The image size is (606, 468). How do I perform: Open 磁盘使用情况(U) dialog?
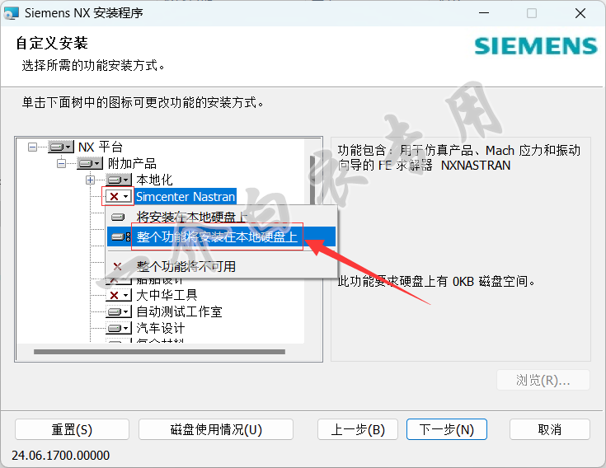pyautogui.click(x=216, y=429)
